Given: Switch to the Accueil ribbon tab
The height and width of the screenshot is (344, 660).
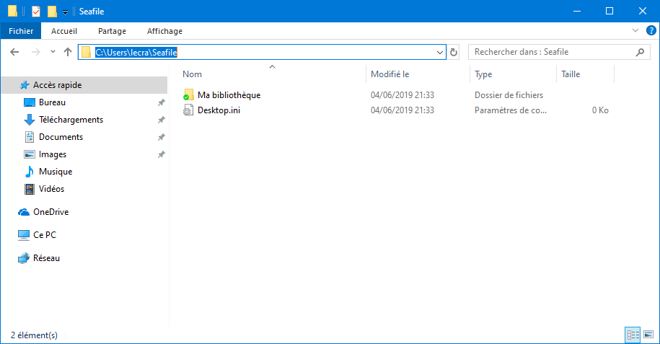Looking at the screenshot, I should pos(64,31).
